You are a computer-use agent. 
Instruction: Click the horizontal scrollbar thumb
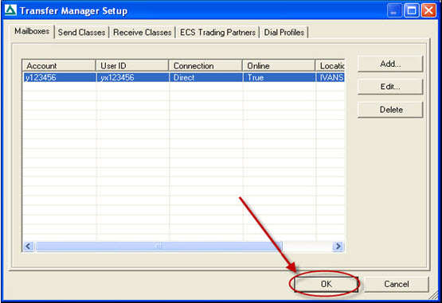158,247
